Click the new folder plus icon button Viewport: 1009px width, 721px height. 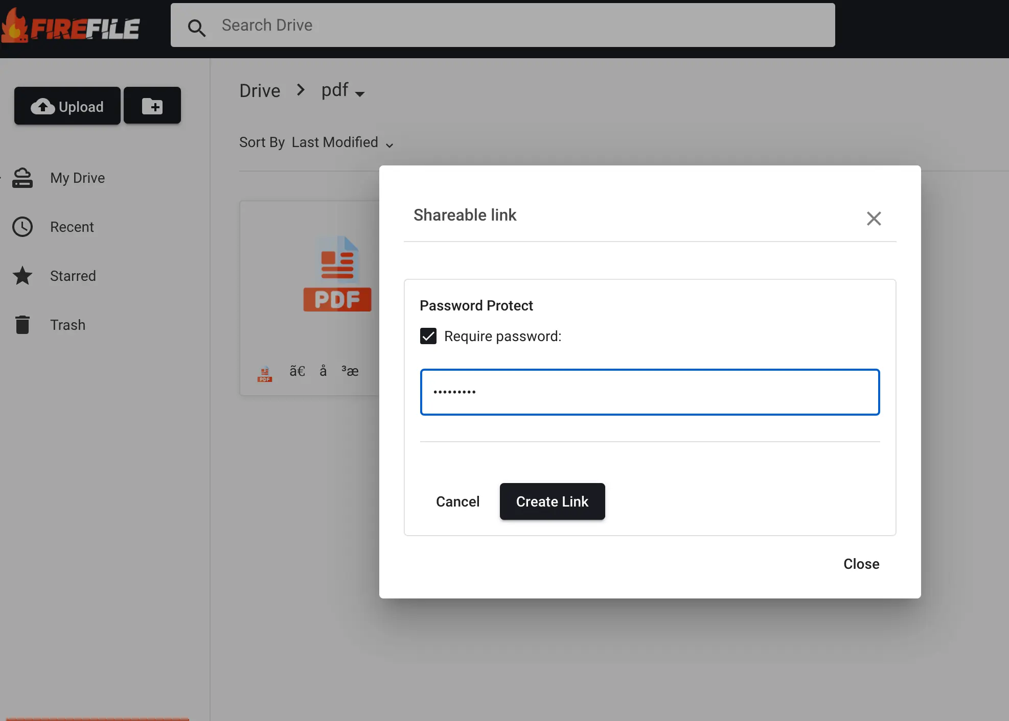(x=152, y=106)
